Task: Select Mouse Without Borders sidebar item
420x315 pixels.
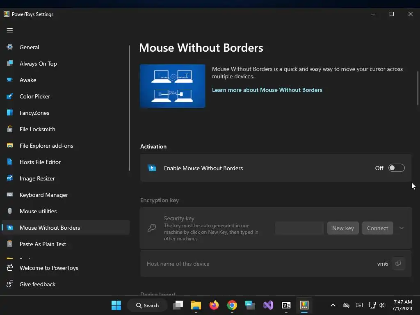Action: click(65, 227)
